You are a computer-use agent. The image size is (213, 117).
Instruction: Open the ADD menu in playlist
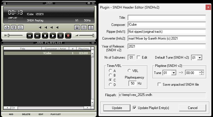(x=11, y=114)
